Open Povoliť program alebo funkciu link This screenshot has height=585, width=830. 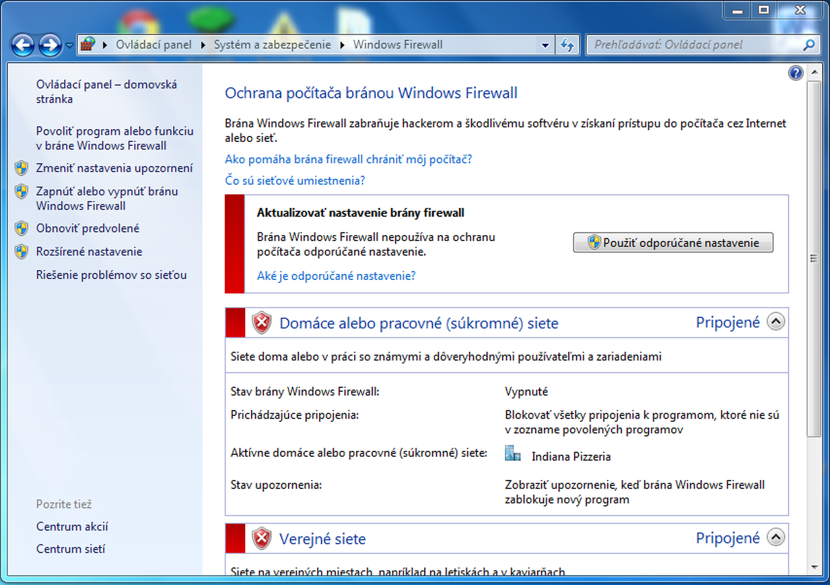click(115, 138)
